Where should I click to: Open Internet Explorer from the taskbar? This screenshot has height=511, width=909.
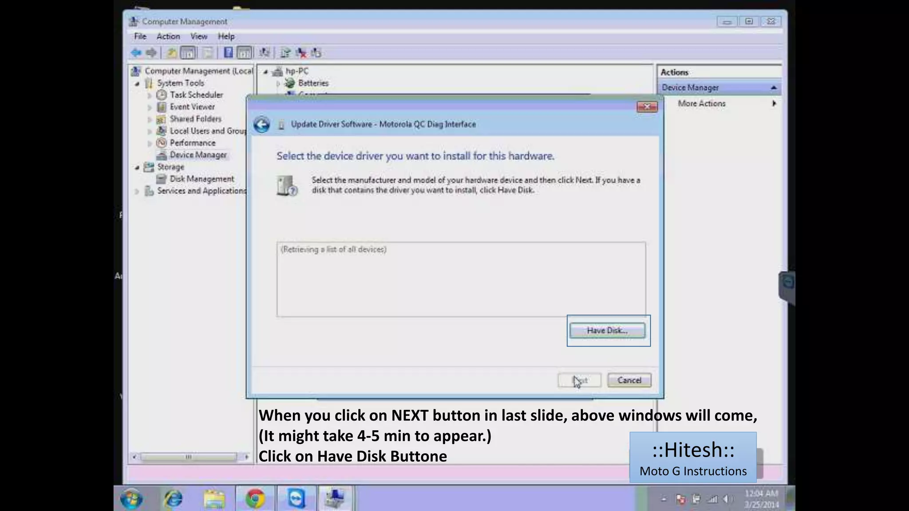[x=173, y=499]
